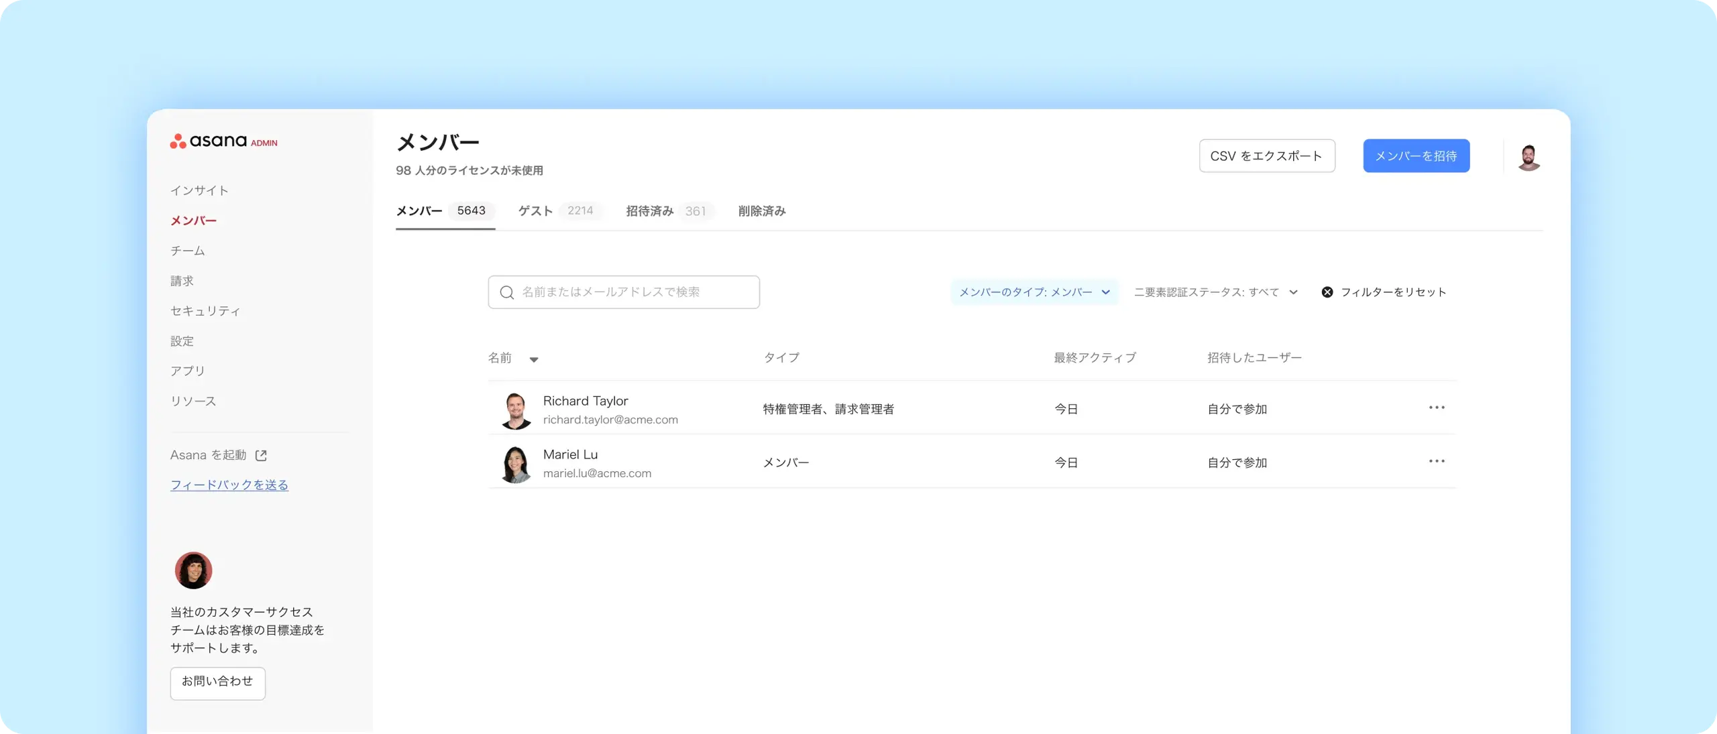Image resolution: width=1717 pixels, height=734 pixels.
Task: Click the 招待したユーザー column header
Action: [1254, 358]
